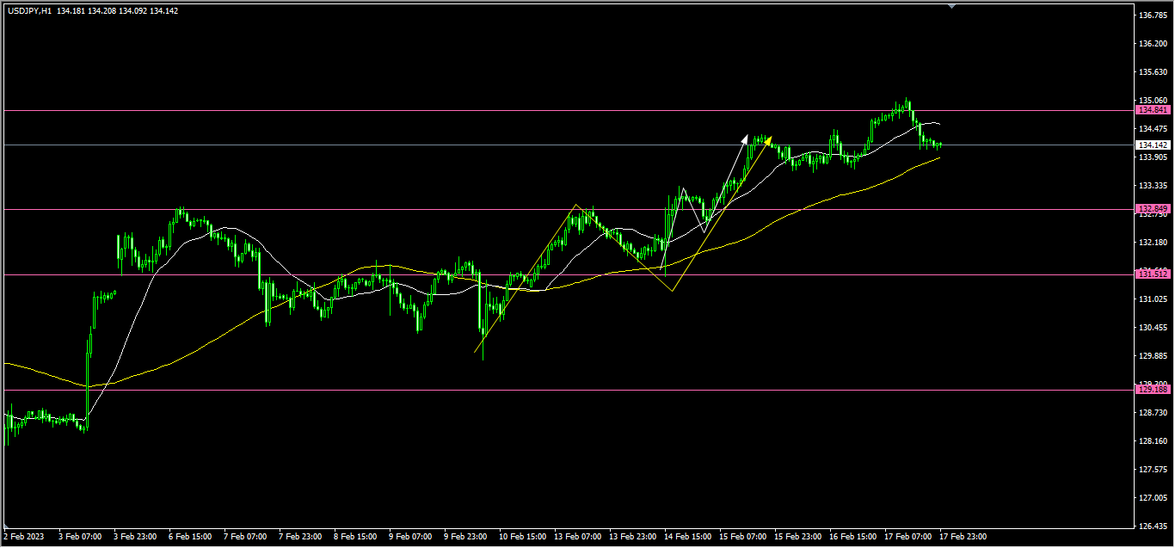This screenshot has width=1175, height=548.
Task: Click the 7 Feb 07:00 time axis label
Action: pyautogui.click(x=244, y=537)
